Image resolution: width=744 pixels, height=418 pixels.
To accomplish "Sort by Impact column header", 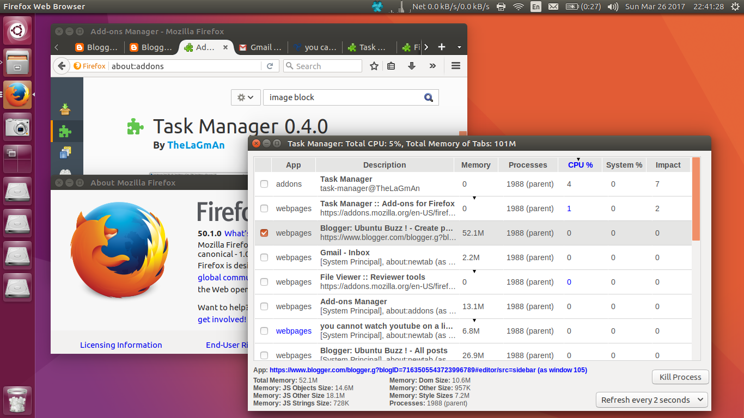I will point(668,165).
